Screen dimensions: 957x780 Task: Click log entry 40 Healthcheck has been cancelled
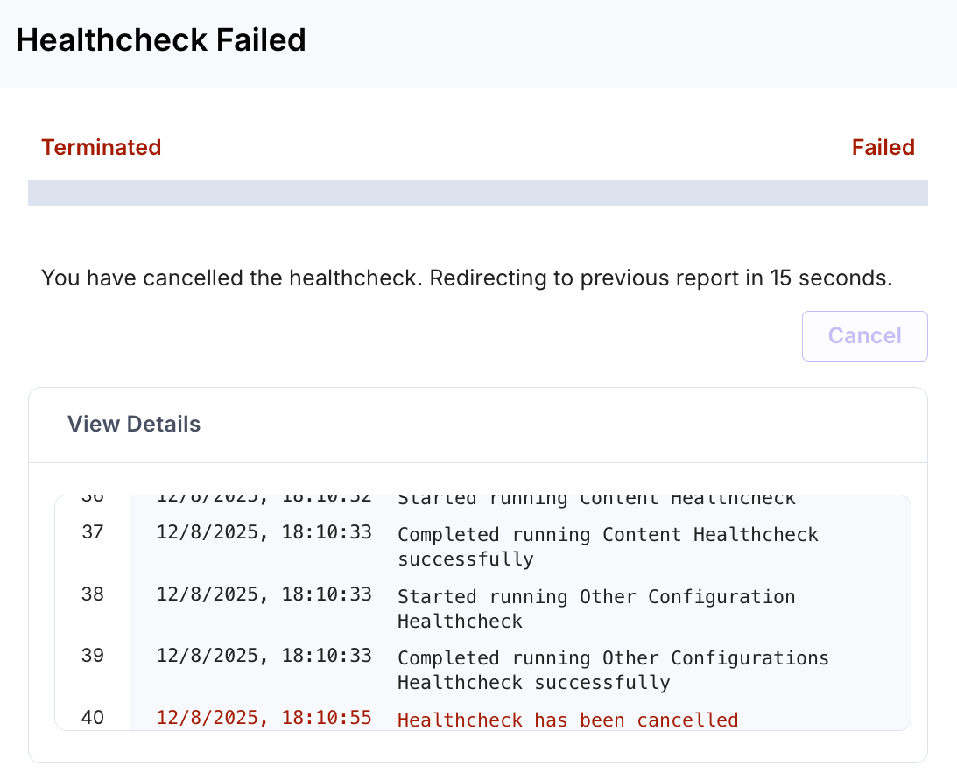pyautogui.click(x=567, y=719)
